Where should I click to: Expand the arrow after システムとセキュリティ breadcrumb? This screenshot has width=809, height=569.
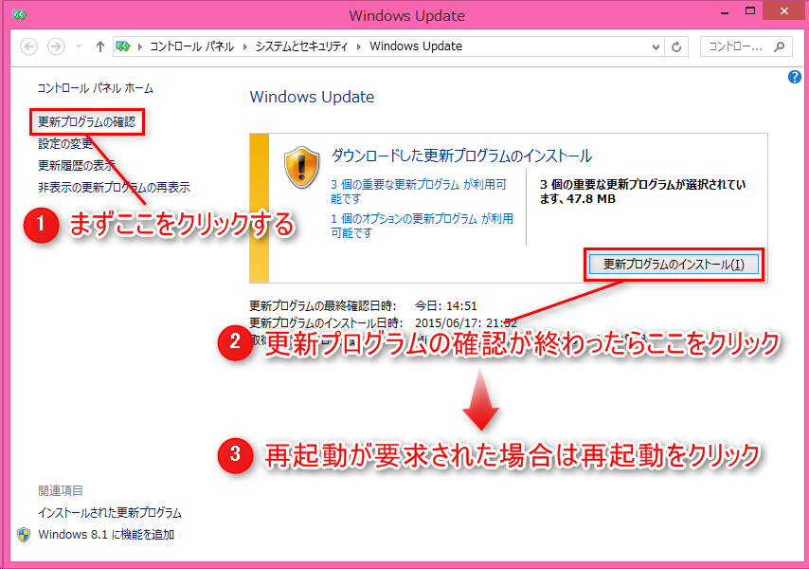point(359,47)
